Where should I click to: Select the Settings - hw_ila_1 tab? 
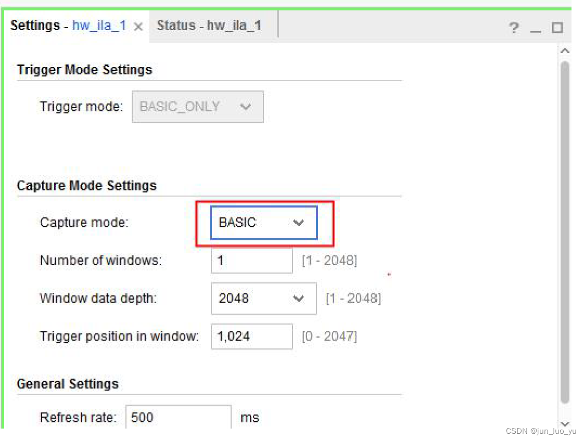[68, 26]
